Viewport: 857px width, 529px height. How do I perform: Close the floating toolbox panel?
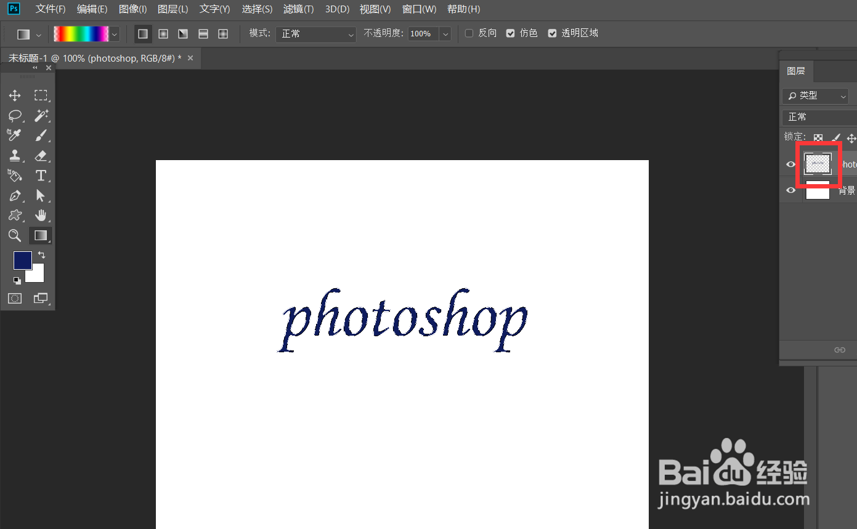49,68
